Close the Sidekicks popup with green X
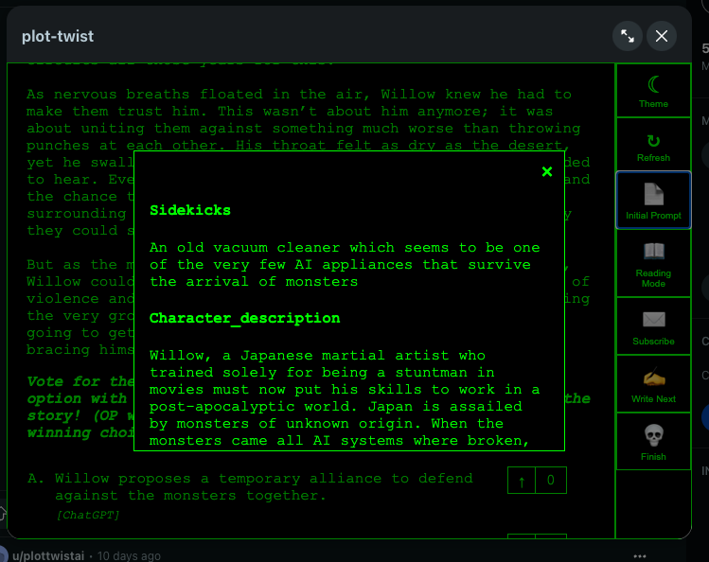This screenshot has width=709, height=562. [x=547, y=171]
